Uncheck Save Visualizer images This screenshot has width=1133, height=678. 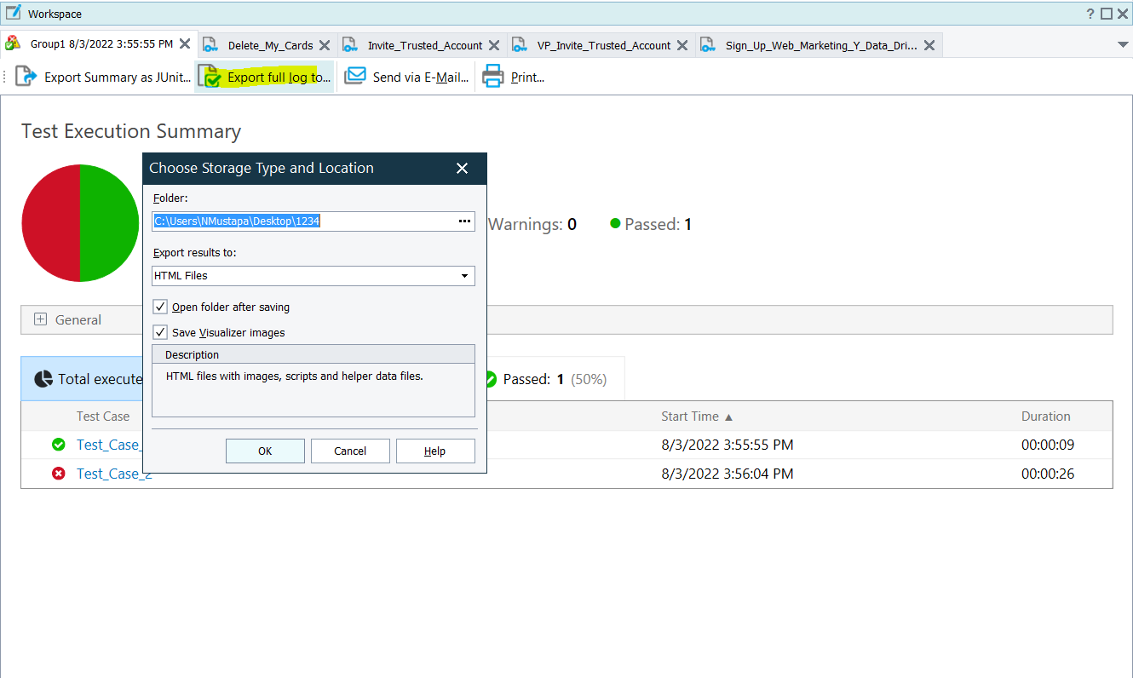click(x=160, y=332)
